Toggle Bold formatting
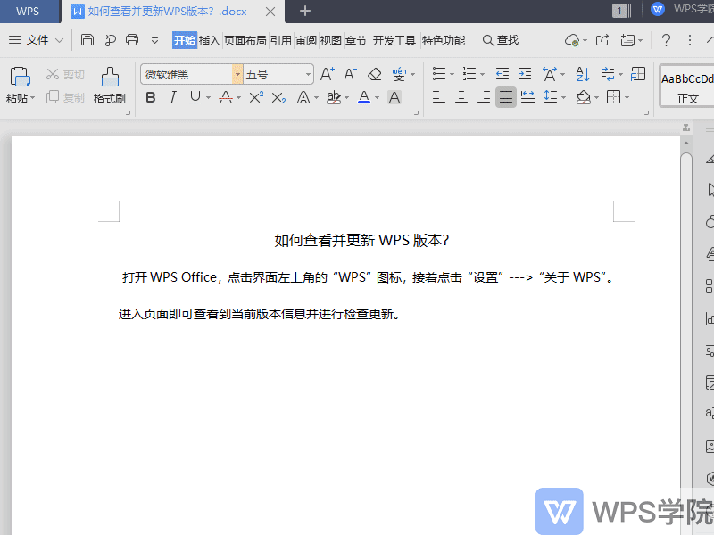The height and width of the screenshot is (535, 714). [151, 97]
